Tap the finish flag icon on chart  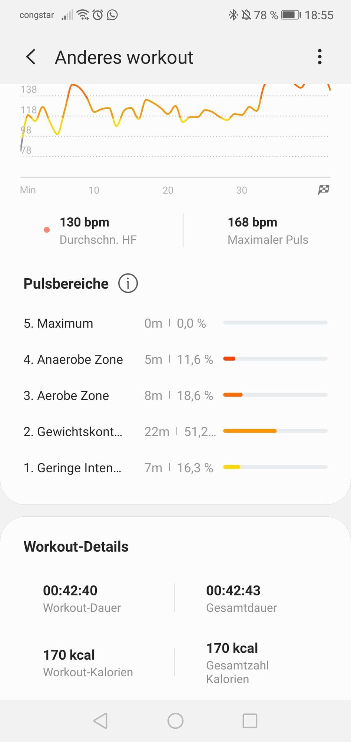tap(324, 190)
